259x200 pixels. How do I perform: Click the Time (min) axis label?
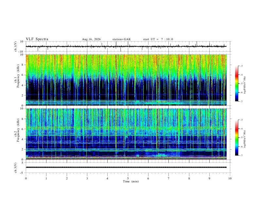coord(131,181)
